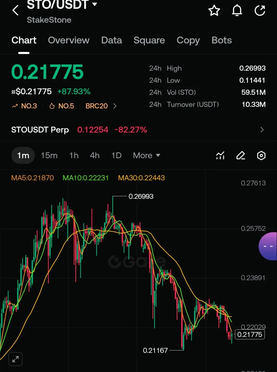Tap the chart high label 0.26993

tap(141, 196)
